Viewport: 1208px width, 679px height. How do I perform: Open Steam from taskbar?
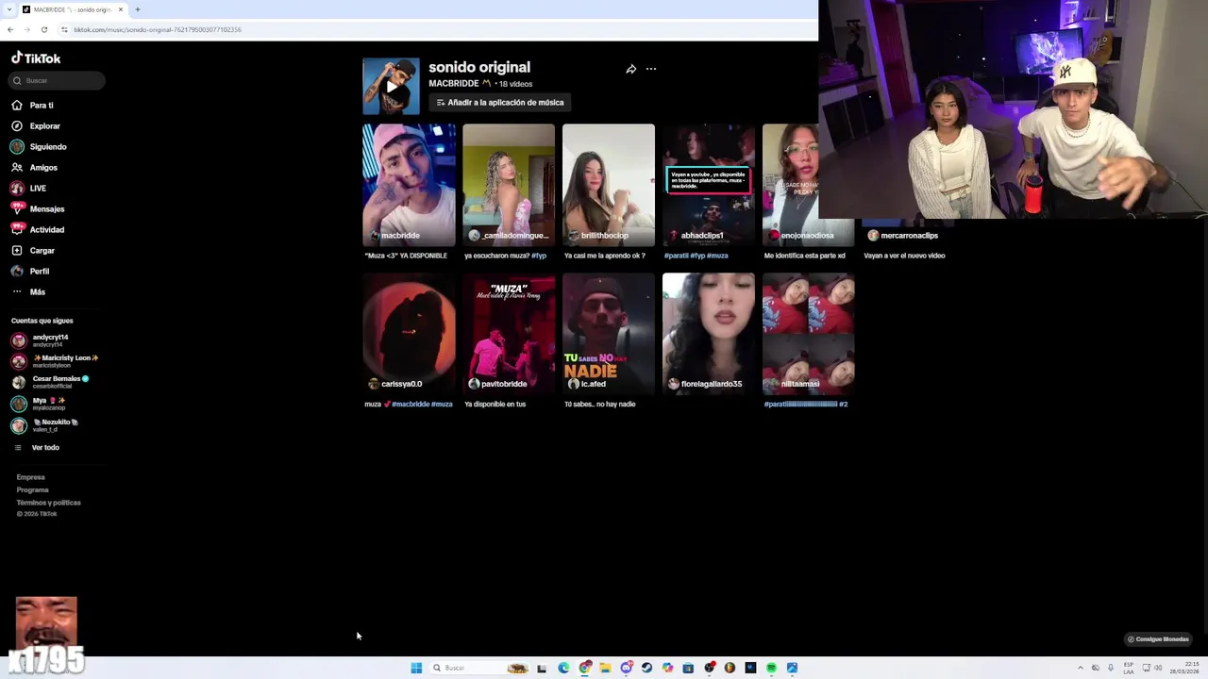pyautogui.click(x=646, y=668)
